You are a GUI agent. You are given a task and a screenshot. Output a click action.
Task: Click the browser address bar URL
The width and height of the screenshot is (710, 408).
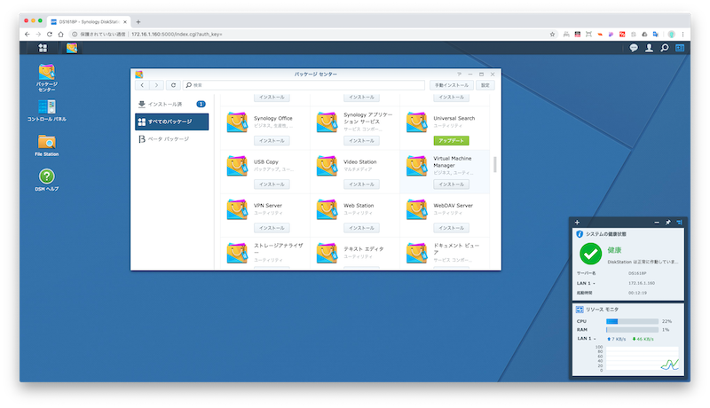pyautogui.click(x=177, y=35)
